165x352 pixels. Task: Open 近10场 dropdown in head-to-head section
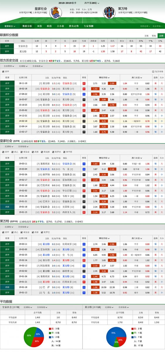tap(23, 66)
